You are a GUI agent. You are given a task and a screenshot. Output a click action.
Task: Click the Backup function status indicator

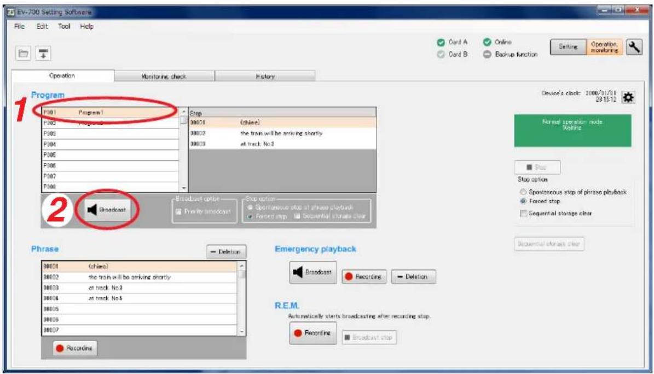[x=510, y=54]
